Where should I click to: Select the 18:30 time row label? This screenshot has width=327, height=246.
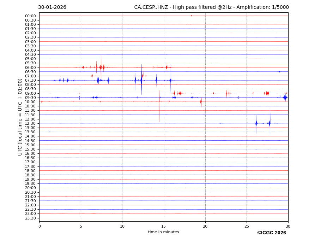[x=30, y=175]
